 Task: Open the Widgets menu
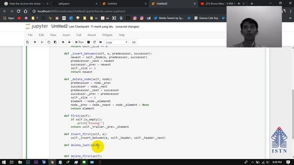[x=107, y=35]
